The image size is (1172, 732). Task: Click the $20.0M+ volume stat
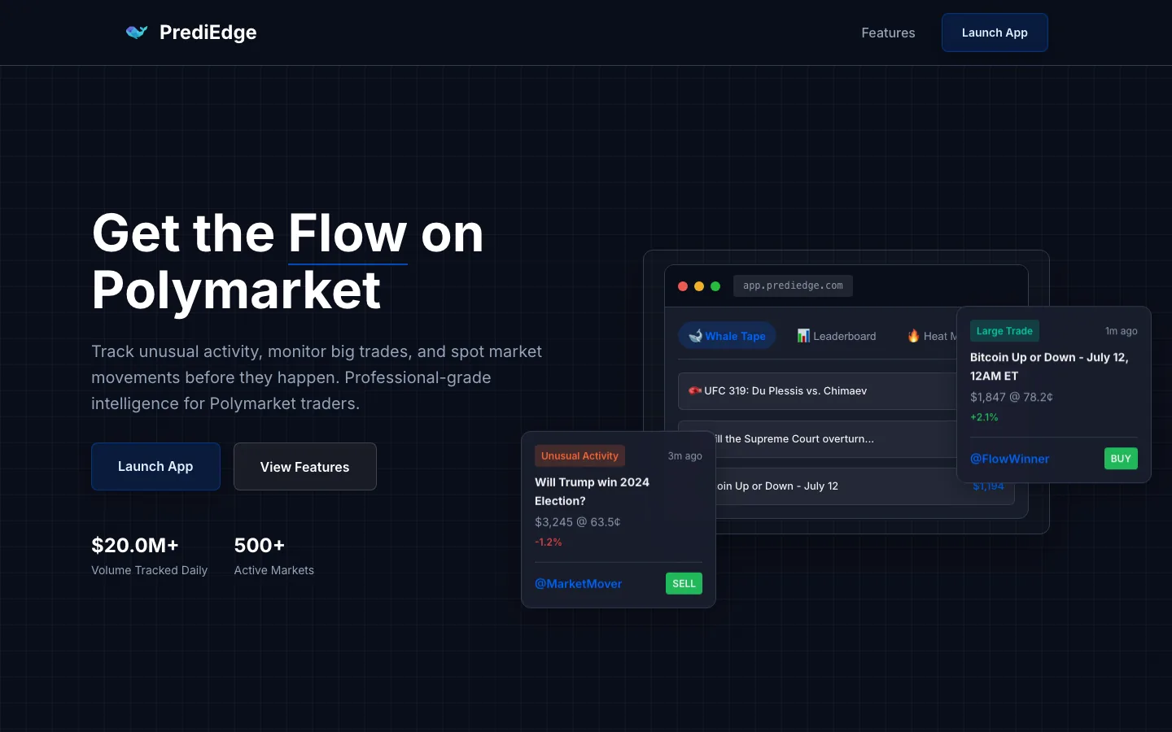click(x=135, y=545)
